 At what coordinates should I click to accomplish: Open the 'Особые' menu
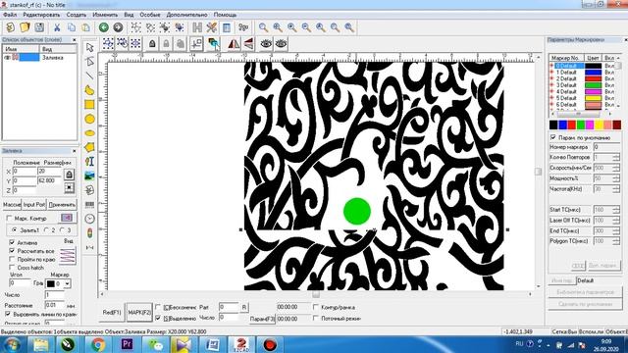click(x=150, y=15)
